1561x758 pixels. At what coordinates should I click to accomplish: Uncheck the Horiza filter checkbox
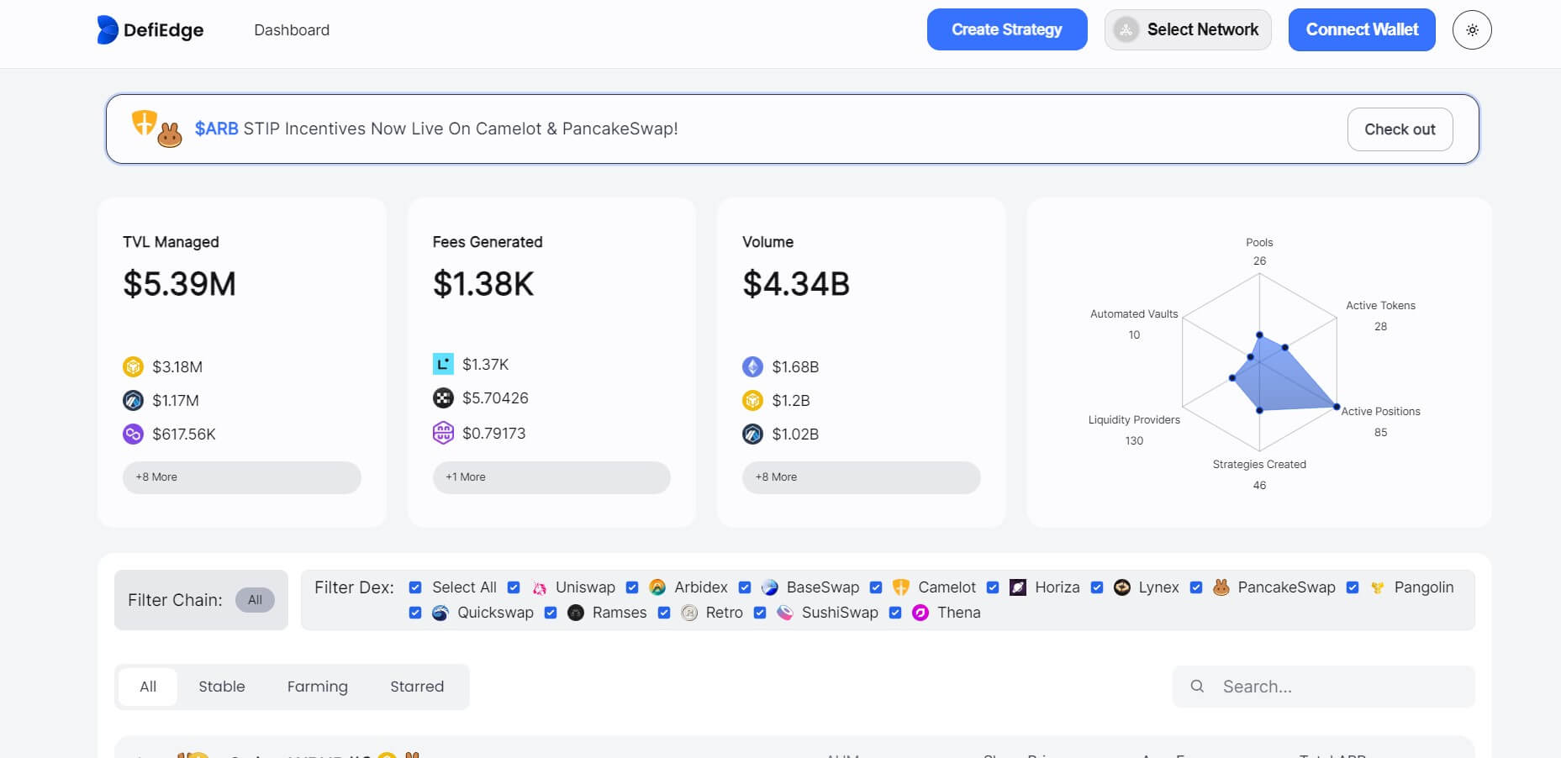point(993,587)
